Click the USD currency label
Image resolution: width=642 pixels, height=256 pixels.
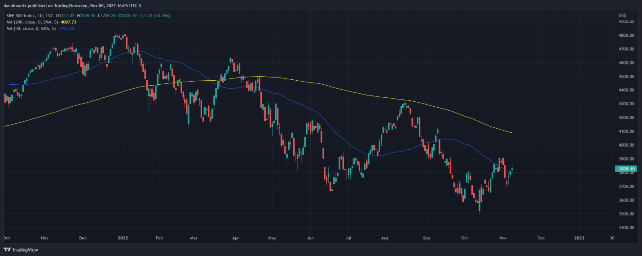tap(622, 15)
